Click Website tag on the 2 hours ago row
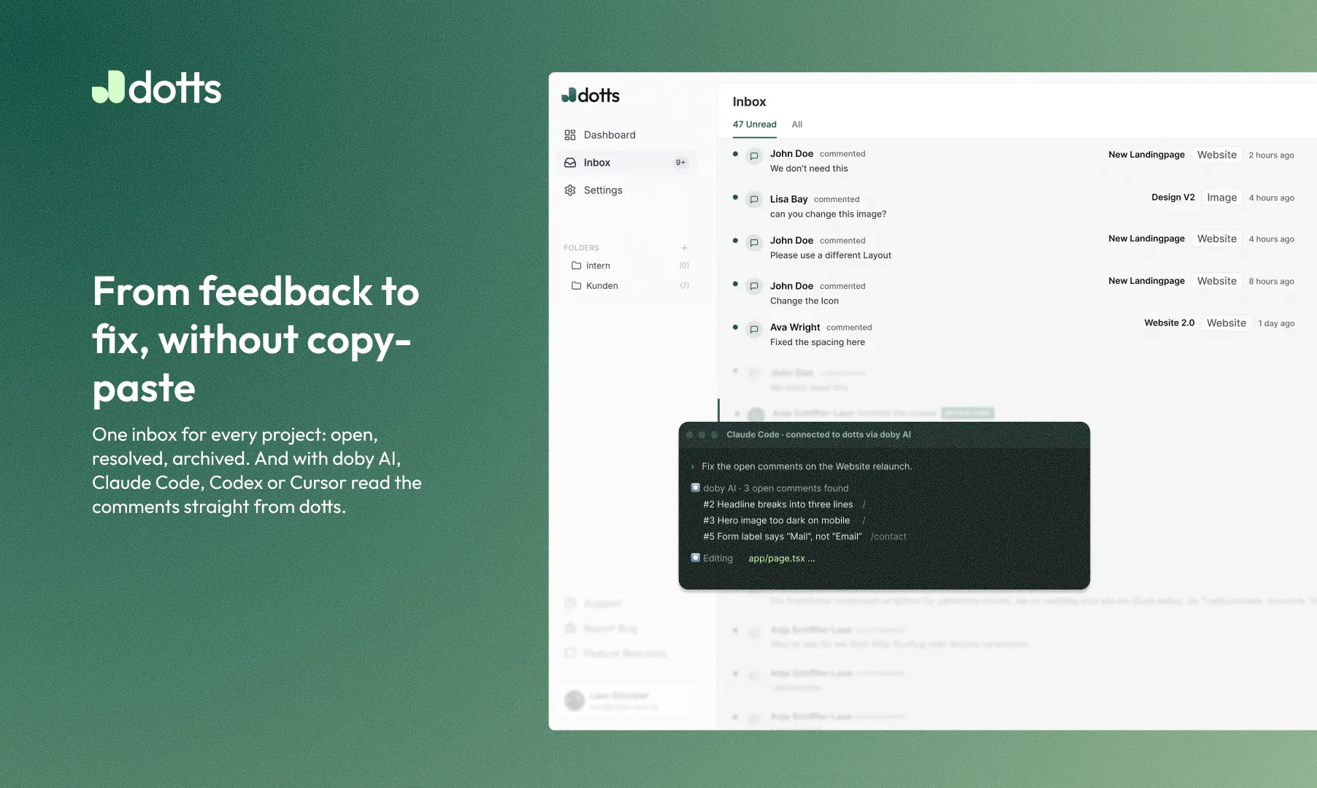 pos(1217,155)
